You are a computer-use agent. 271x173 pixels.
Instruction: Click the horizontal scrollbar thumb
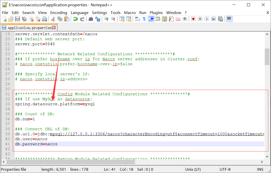pyautogui.click(x=71, y=162)
